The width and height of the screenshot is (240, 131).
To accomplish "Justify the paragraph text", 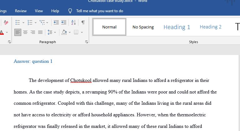I will (40, 32).
